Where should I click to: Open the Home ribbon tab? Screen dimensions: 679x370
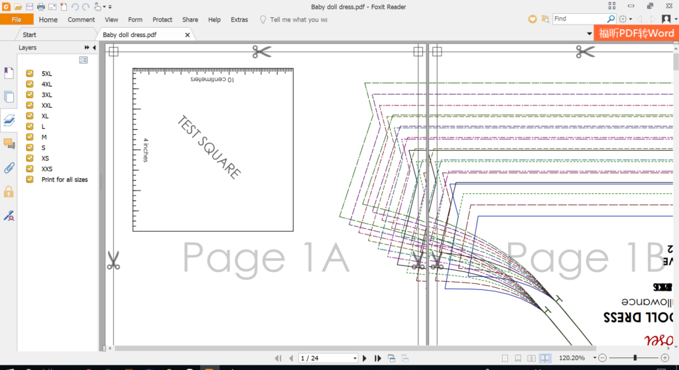click(x=48, y=19)
